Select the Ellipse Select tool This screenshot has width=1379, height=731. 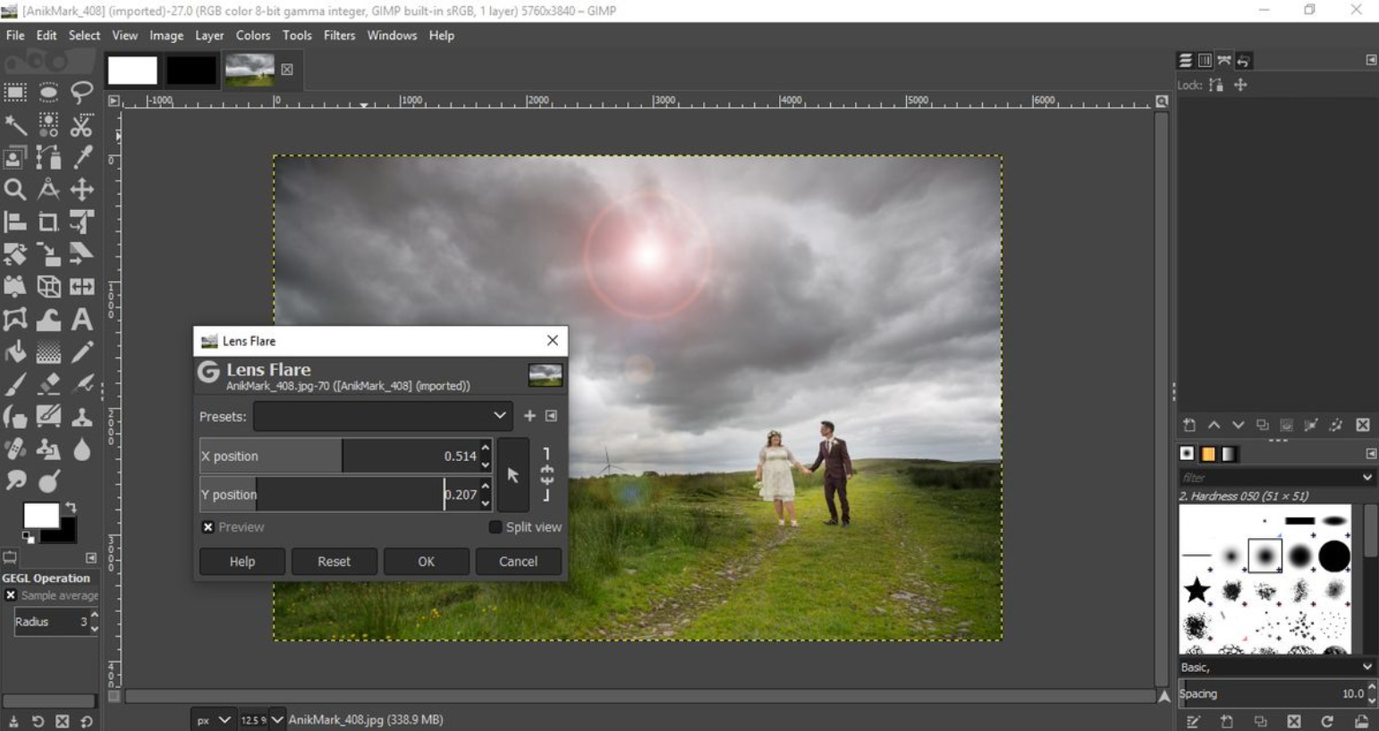pos(48,92)
